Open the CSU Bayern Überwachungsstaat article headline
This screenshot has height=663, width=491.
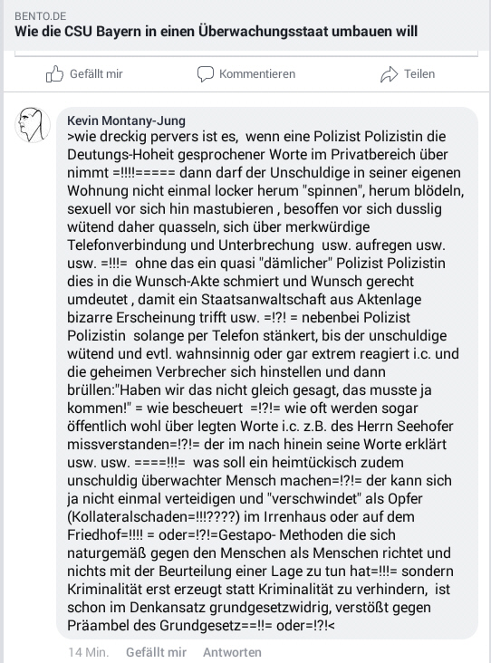click(217, 32)
